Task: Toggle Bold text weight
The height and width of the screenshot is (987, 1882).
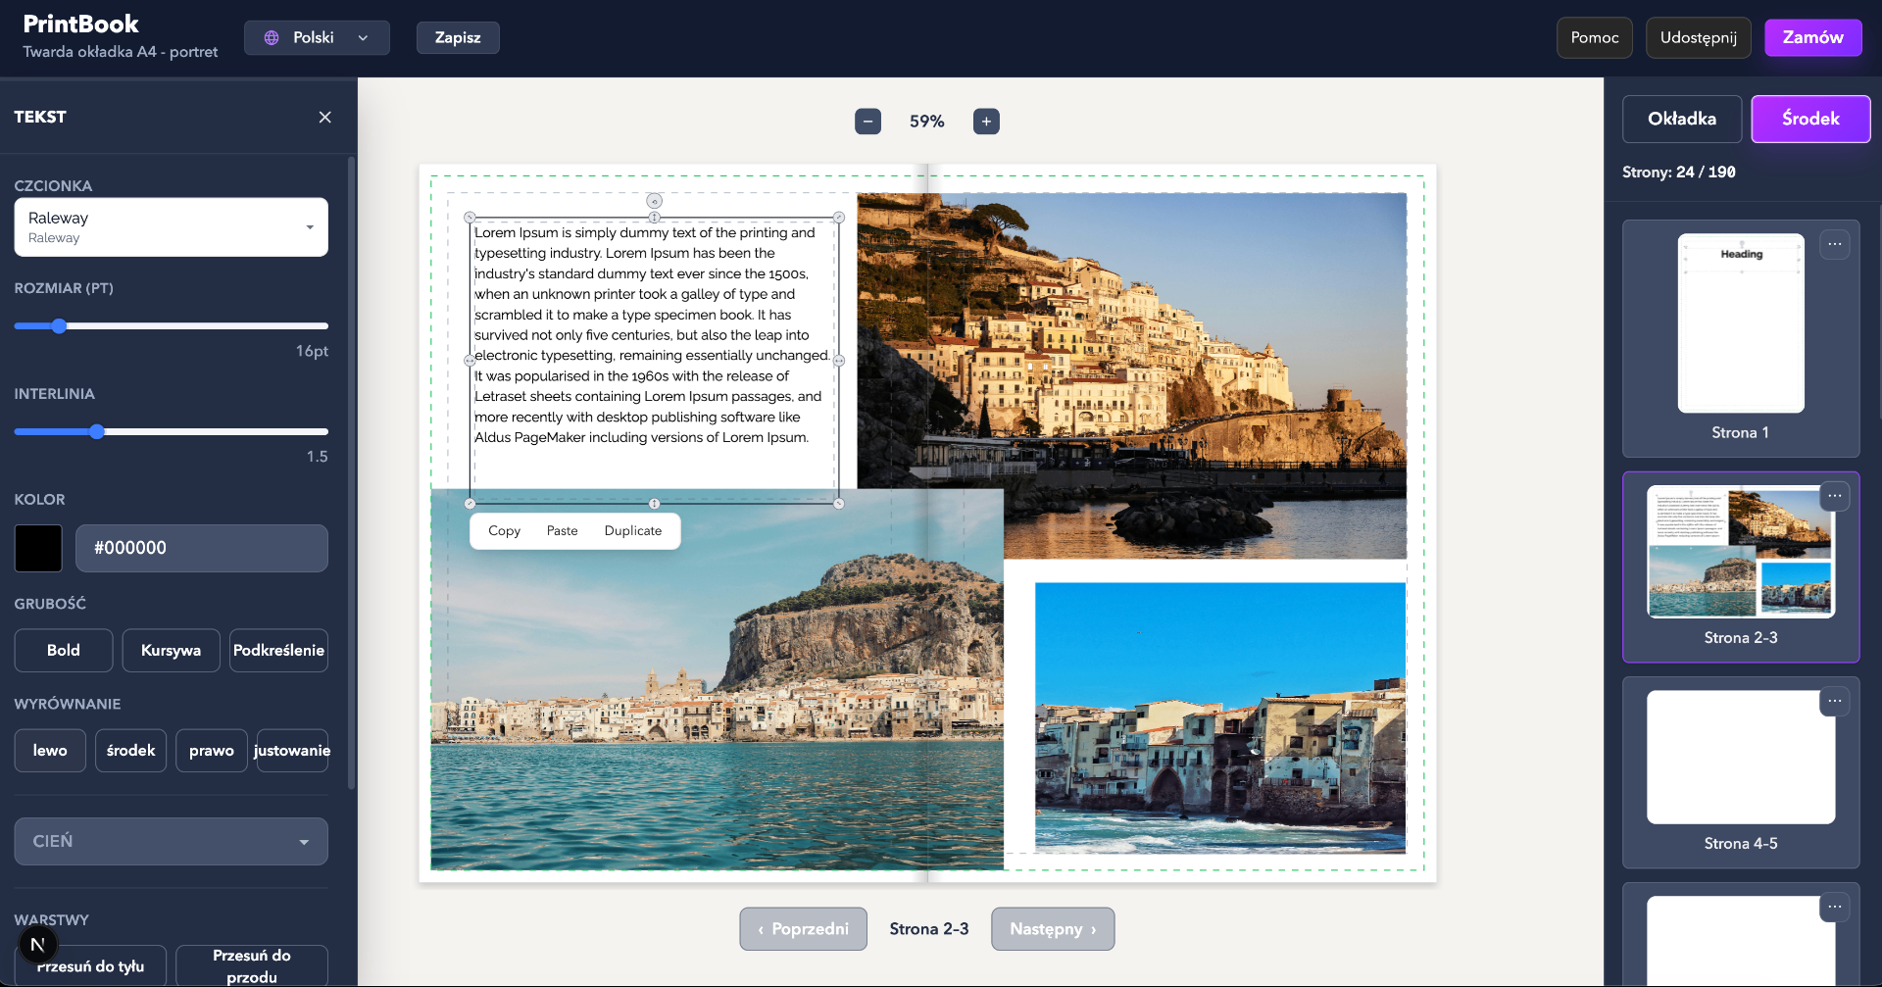Action: [x=64, y=651]
